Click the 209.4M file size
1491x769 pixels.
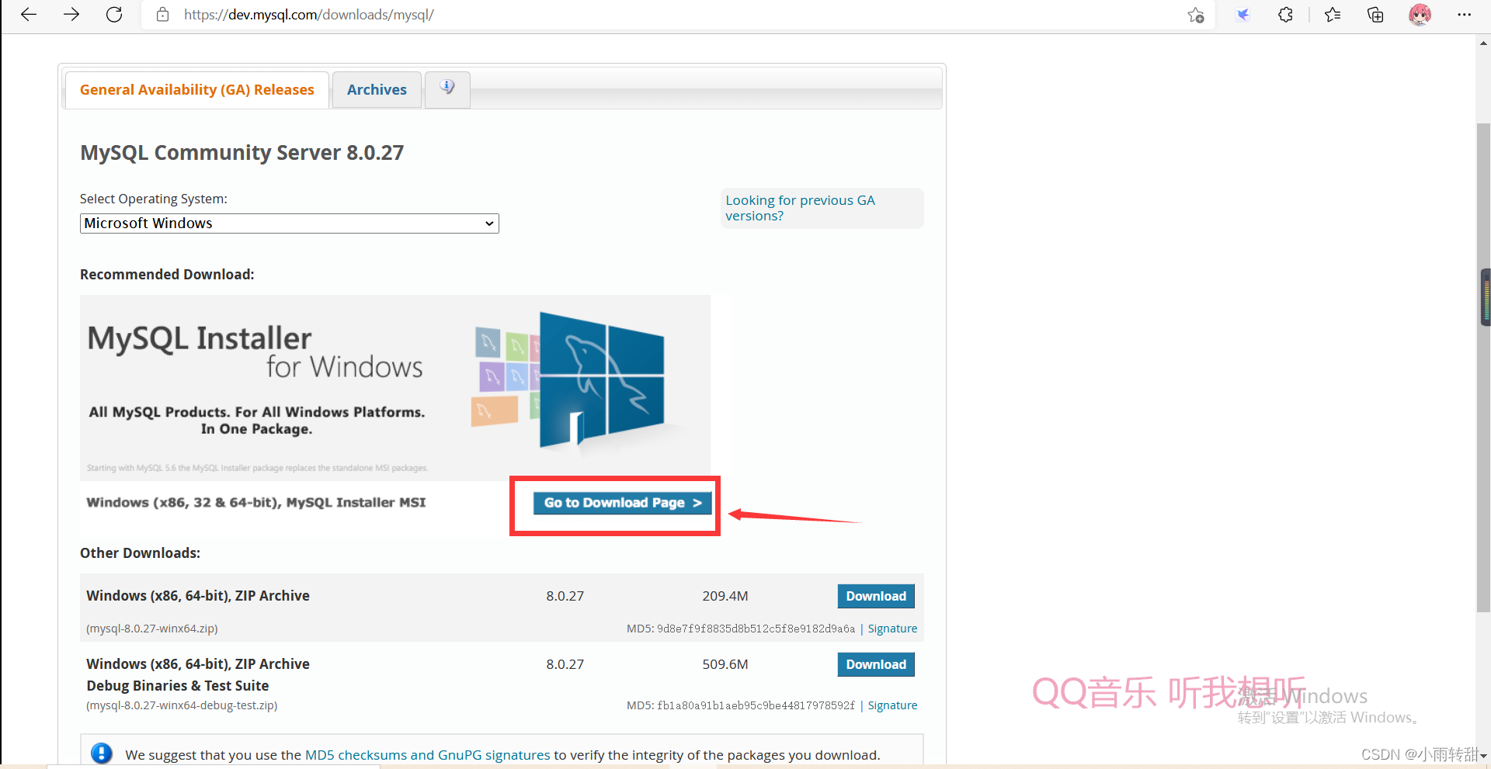(x=725, y=596)
